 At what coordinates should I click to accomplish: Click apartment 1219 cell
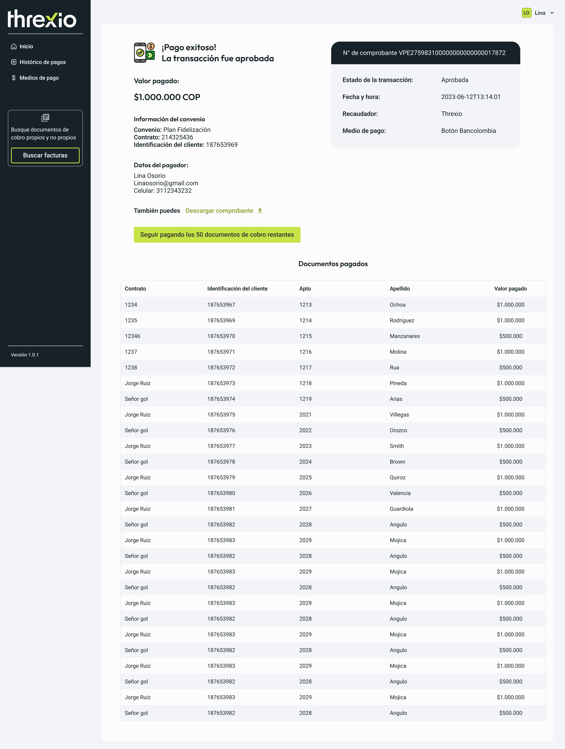305,399
